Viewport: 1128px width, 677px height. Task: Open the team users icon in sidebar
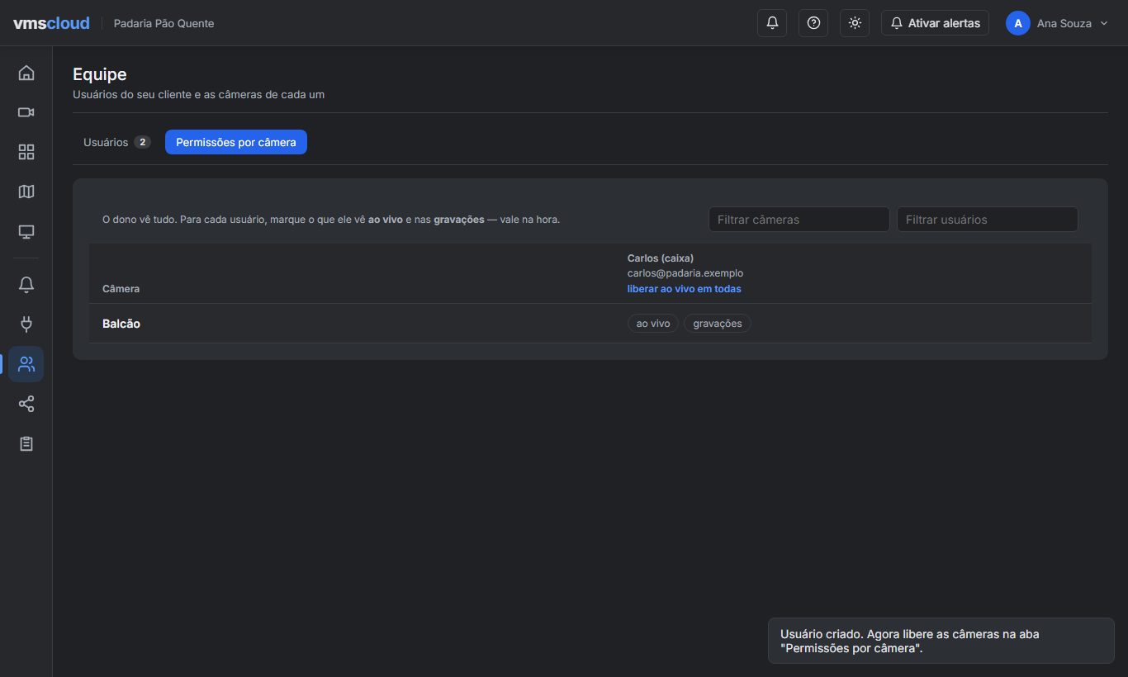pos(26,364)
